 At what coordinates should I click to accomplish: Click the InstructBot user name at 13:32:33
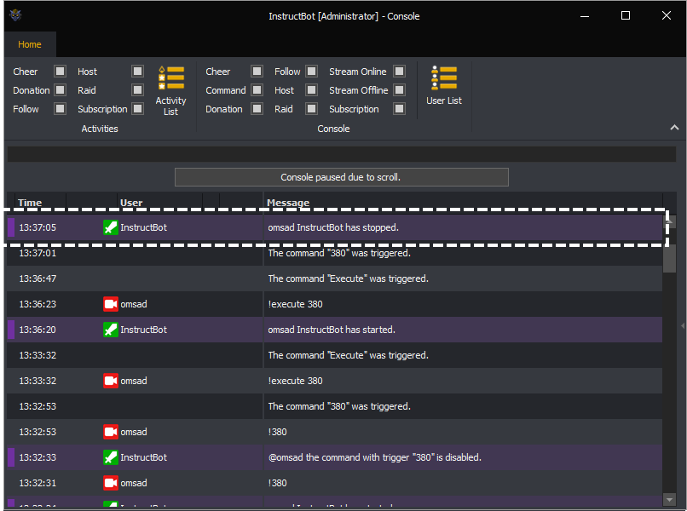click(x=144, y=457)
